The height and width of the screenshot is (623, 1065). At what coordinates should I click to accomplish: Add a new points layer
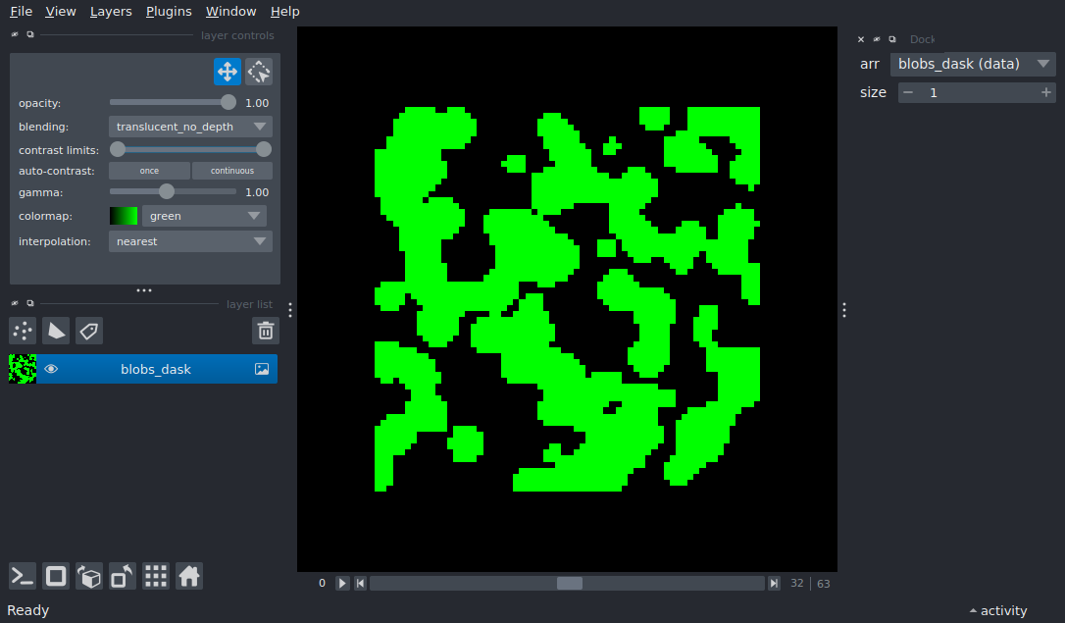click(23, 331)
